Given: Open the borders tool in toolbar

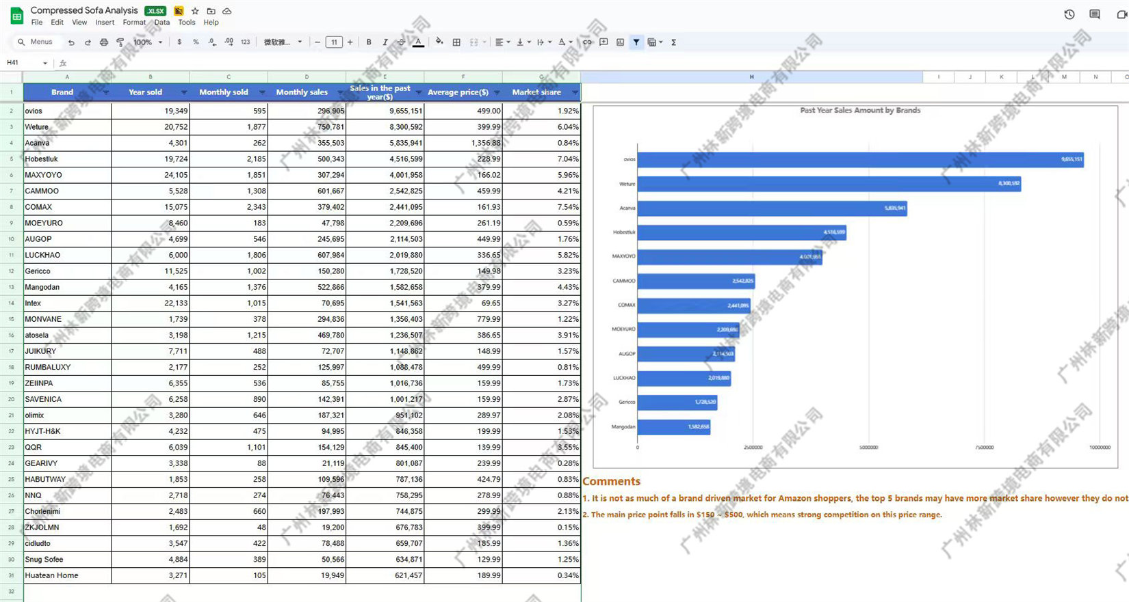Looking at the screenshot, I should 456,42.
